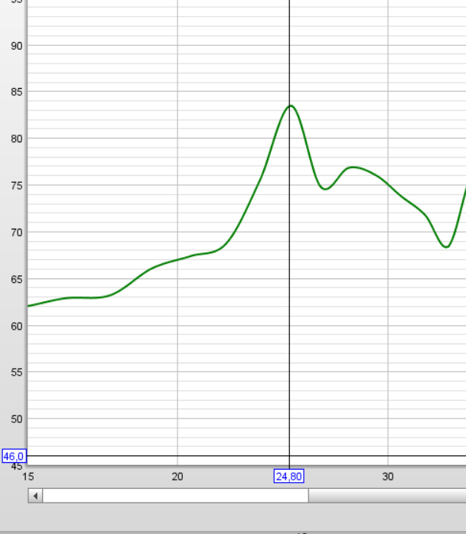466x534 pixels.
Task: Click the x-axis label 15
Action: point(28,477)
